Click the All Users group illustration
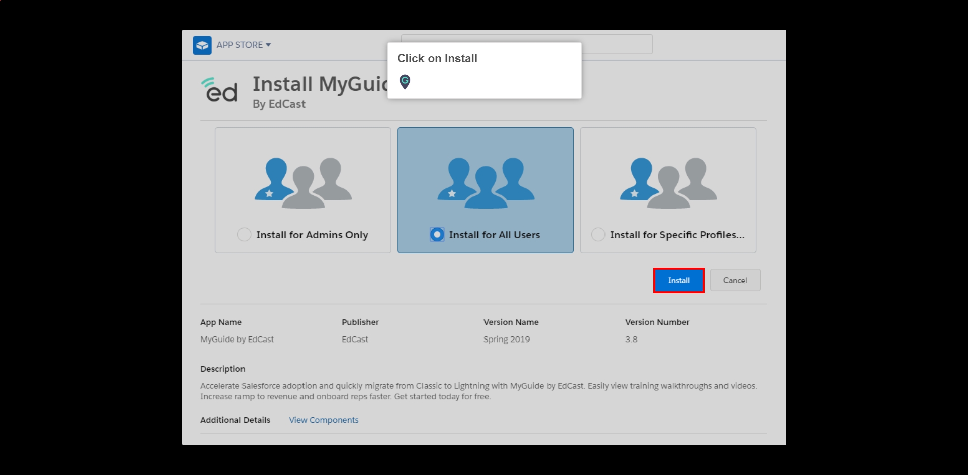 click(x=486, y=183)
